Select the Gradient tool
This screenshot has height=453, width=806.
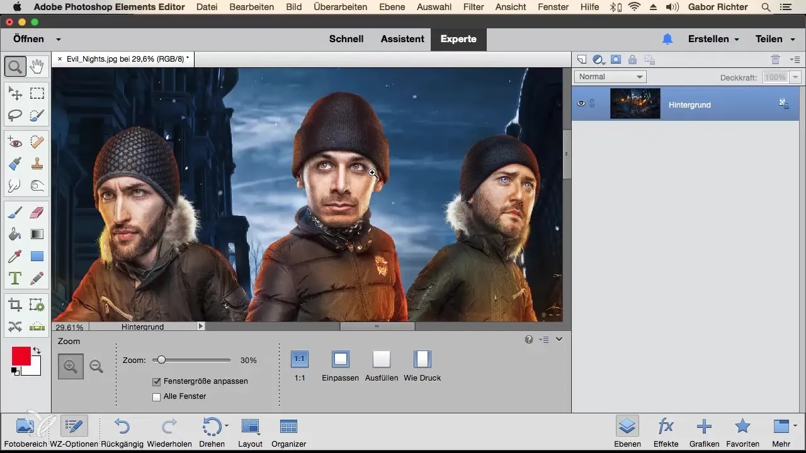37,235
